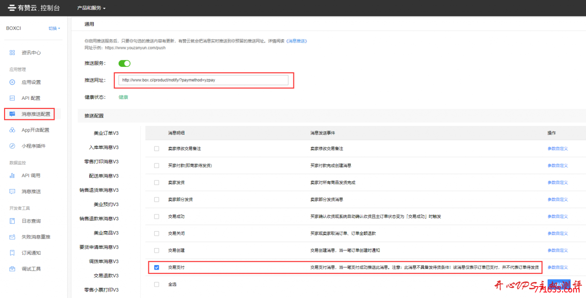The image size is (586, 298).
Task: Turn off the 推送服务 switch
Action: [x=125, y=63]
